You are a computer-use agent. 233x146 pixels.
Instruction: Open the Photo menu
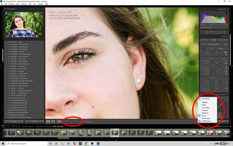click(18, 4)
